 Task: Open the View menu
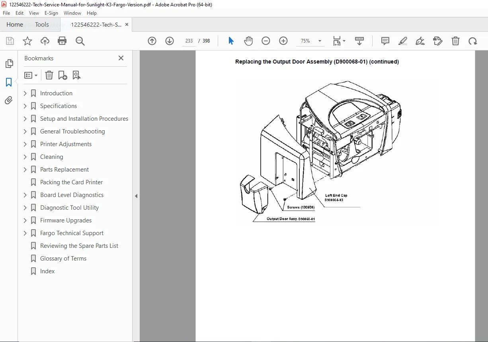(x=34, y=13)
